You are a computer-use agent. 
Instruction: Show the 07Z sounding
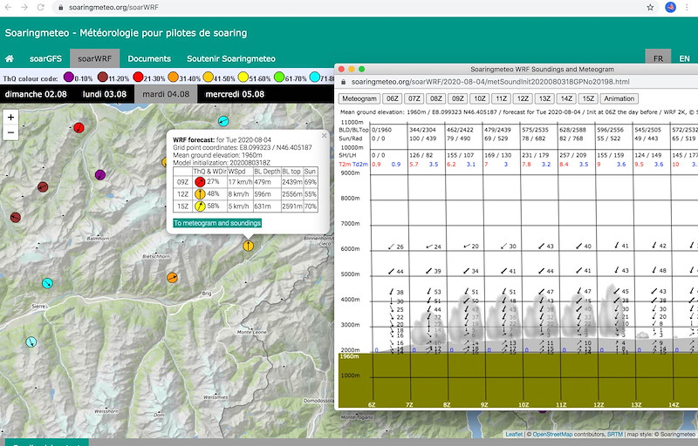coord(414,98)
